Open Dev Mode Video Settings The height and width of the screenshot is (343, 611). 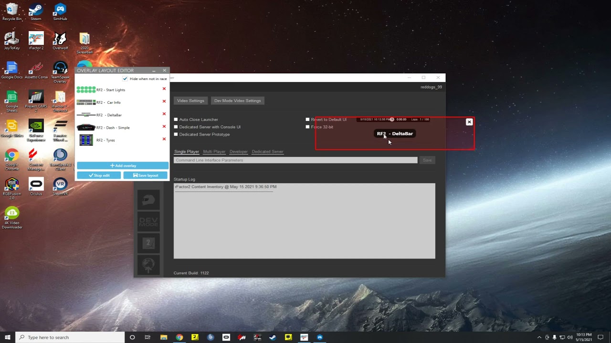pyautogui.click(x=237, y=101)
